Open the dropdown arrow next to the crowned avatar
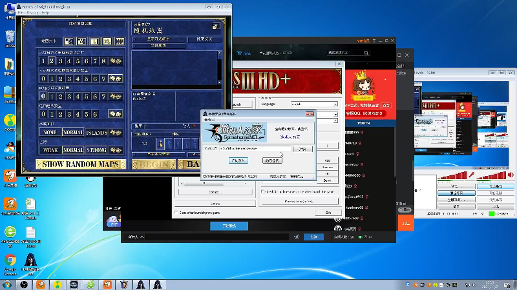Viewport: 517px width, 290px height. pos(385,79)
